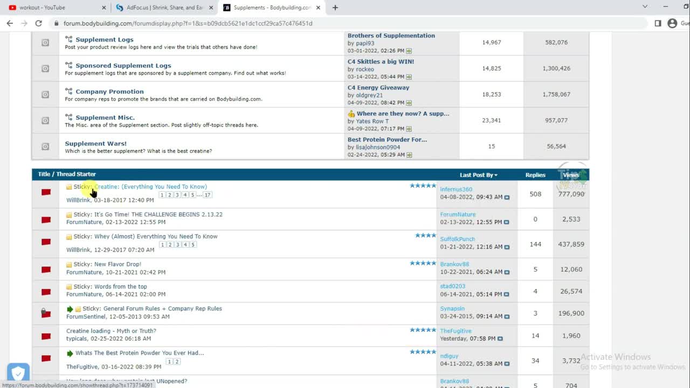Click the Sponsored Supplement Logs subforum tree icon
The width and height of the screenshot is (690, 388).
[69, 65]
